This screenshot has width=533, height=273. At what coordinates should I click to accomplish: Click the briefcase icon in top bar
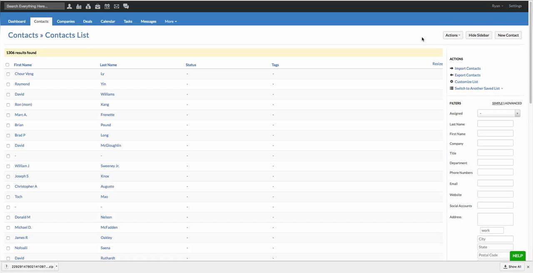point(97,6)
